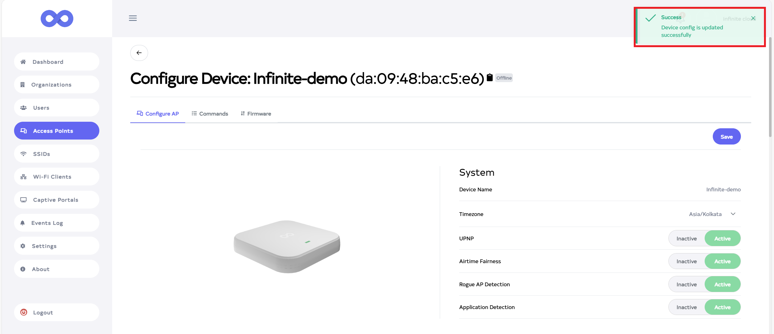Dismiss the success notification
The height and width of the screenshot is (334, 774).
point(753,18)
